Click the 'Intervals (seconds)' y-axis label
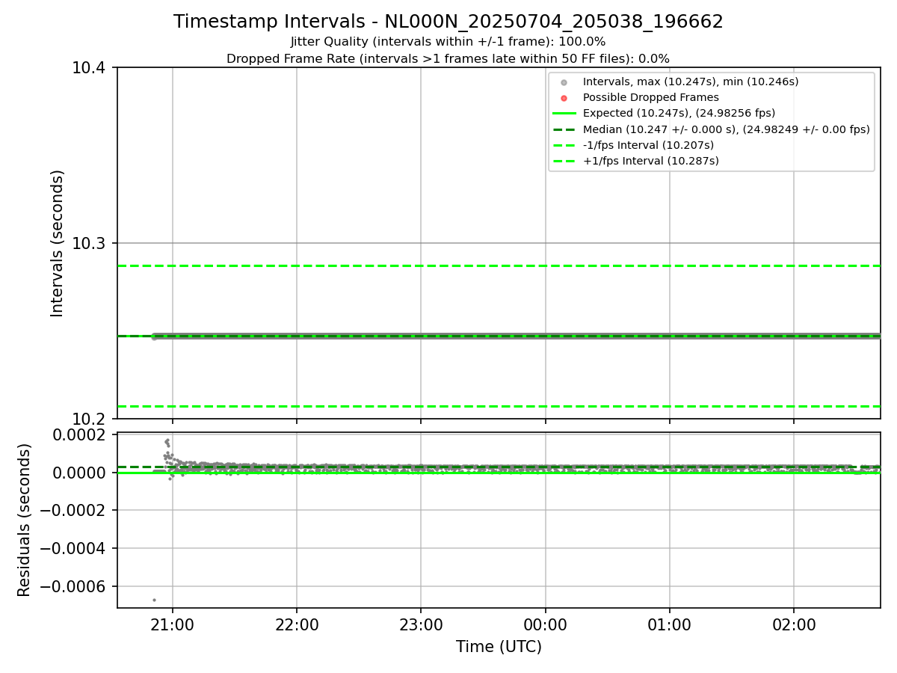This screenshot has width=897, height=673. click(x=58, y=243)
